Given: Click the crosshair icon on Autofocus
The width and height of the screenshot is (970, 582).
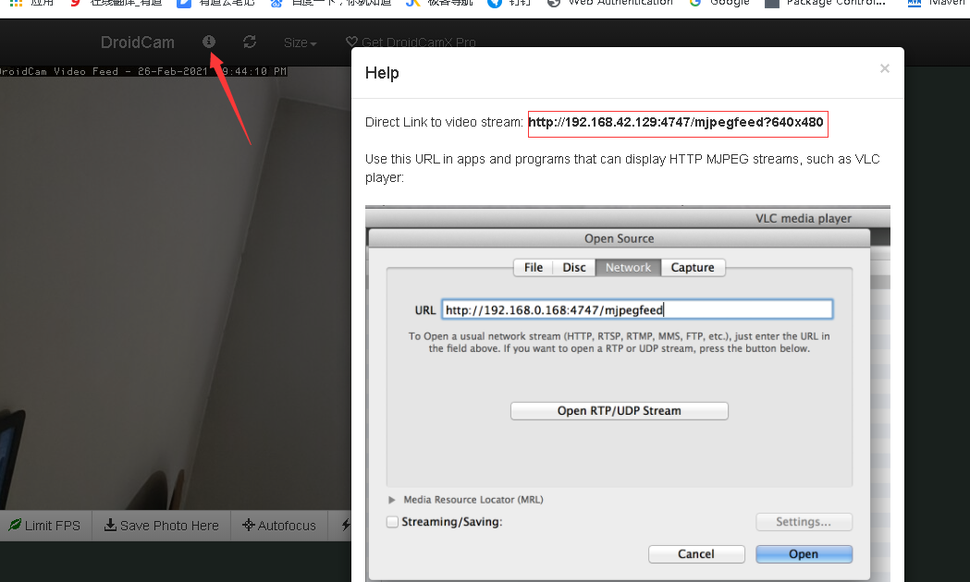Looking at the screenshot, I should point(249,525).
